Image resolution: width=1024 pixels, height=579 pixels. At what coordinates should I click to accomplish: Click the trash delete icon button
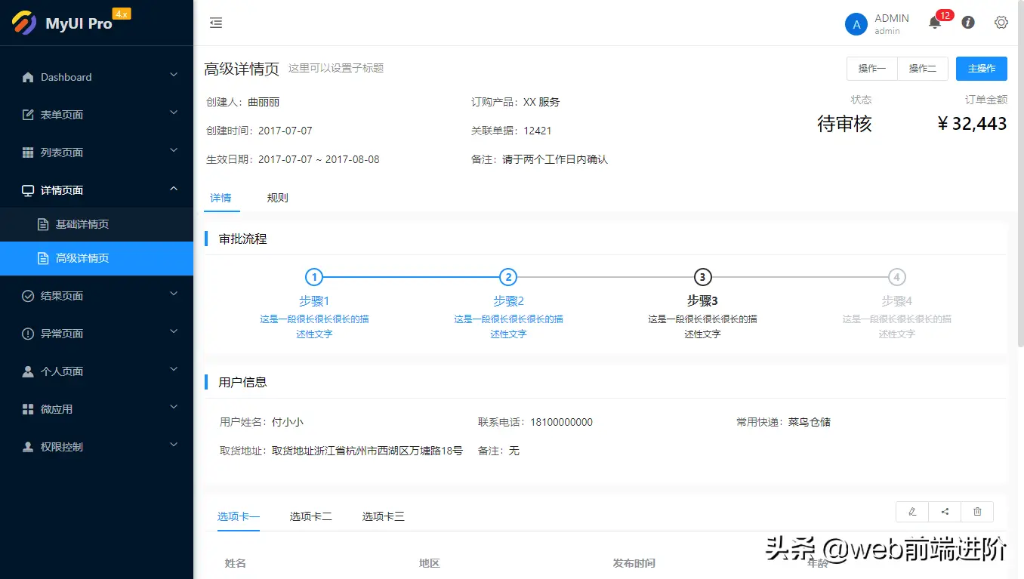point(977,512)
